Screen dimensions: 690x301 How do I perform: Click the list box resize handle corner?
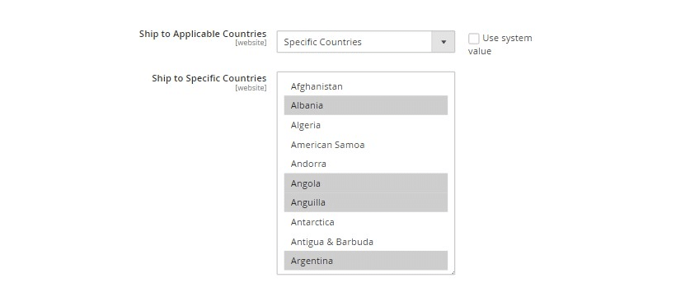pyautogui.click(x=453, y=272)
